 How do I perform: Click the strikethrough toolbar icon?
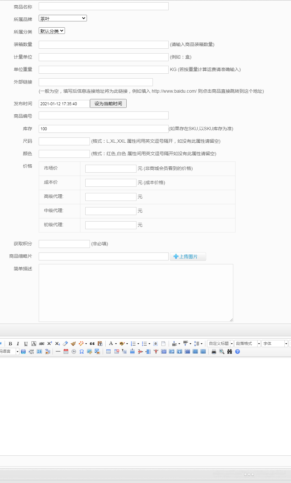point(42,344)
